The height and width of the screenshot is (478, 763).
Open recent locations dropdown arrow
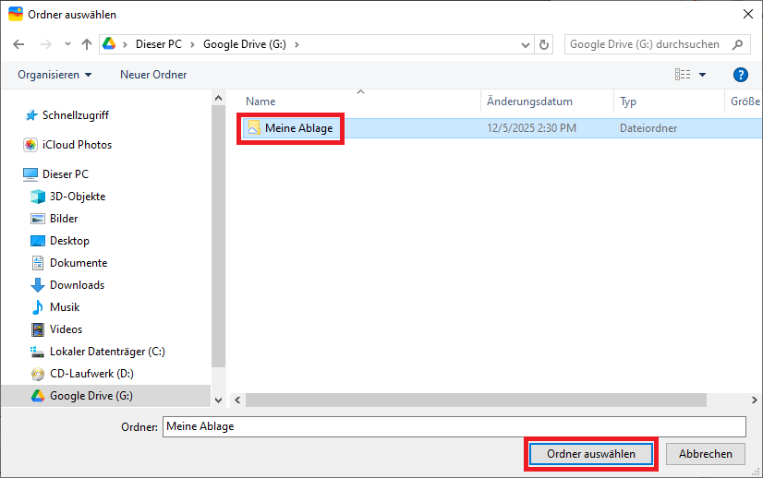(x=67, y=44)
